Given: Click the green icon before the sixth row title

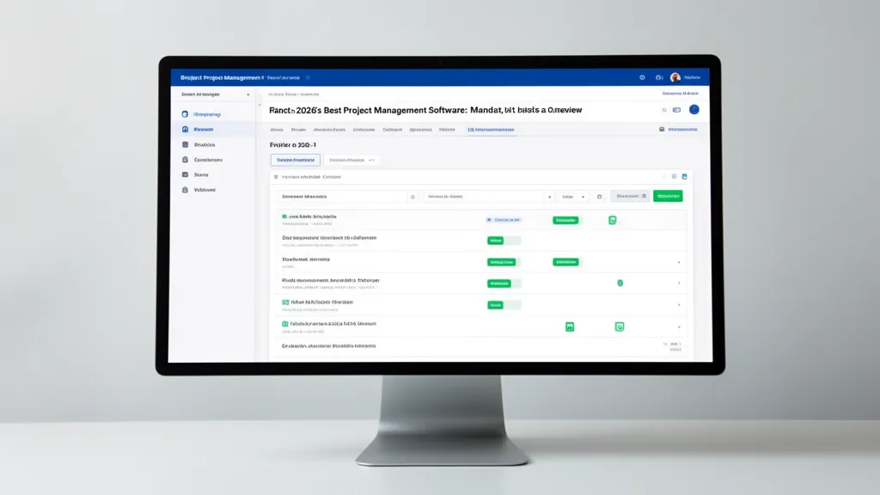Looking at the screenshot, I should pos(285,324).
